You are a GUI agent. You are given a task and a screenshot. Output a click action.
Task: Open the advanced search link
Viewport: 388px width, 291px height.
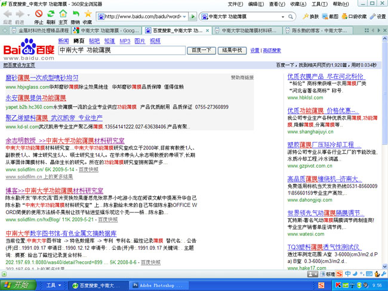[x=272, y=51]
